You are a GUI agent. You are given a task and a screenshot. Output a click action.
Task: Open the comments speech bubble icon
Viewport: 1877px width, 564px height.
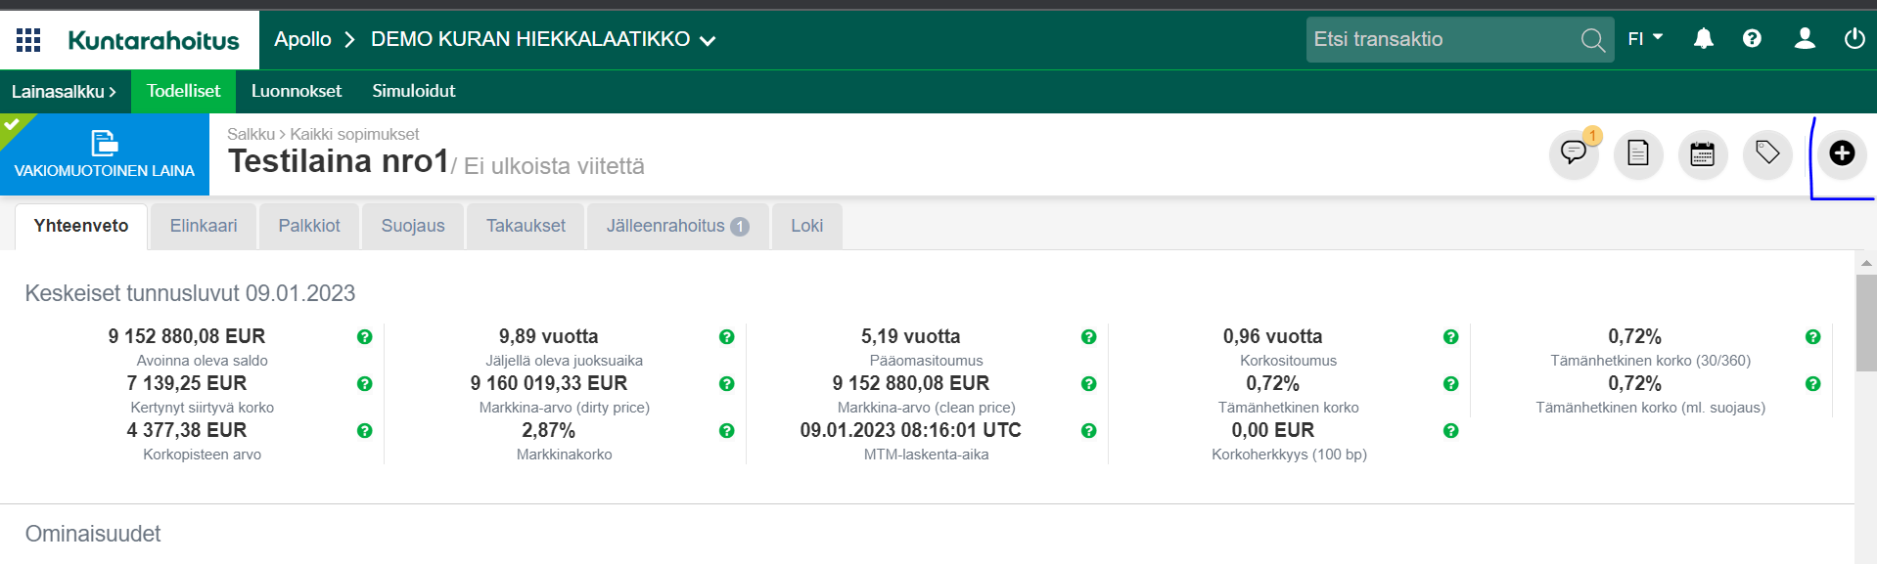[x=1573, y=153]
